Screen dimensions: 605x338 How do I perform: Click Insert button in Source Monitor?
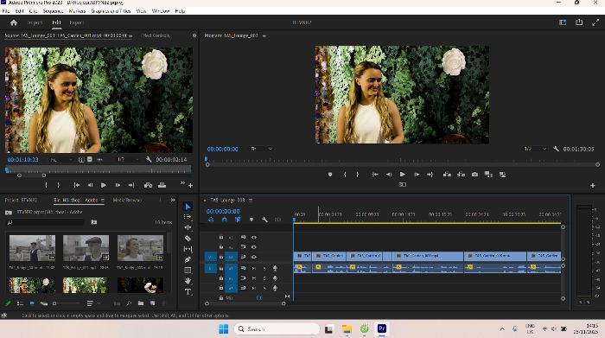148,185
